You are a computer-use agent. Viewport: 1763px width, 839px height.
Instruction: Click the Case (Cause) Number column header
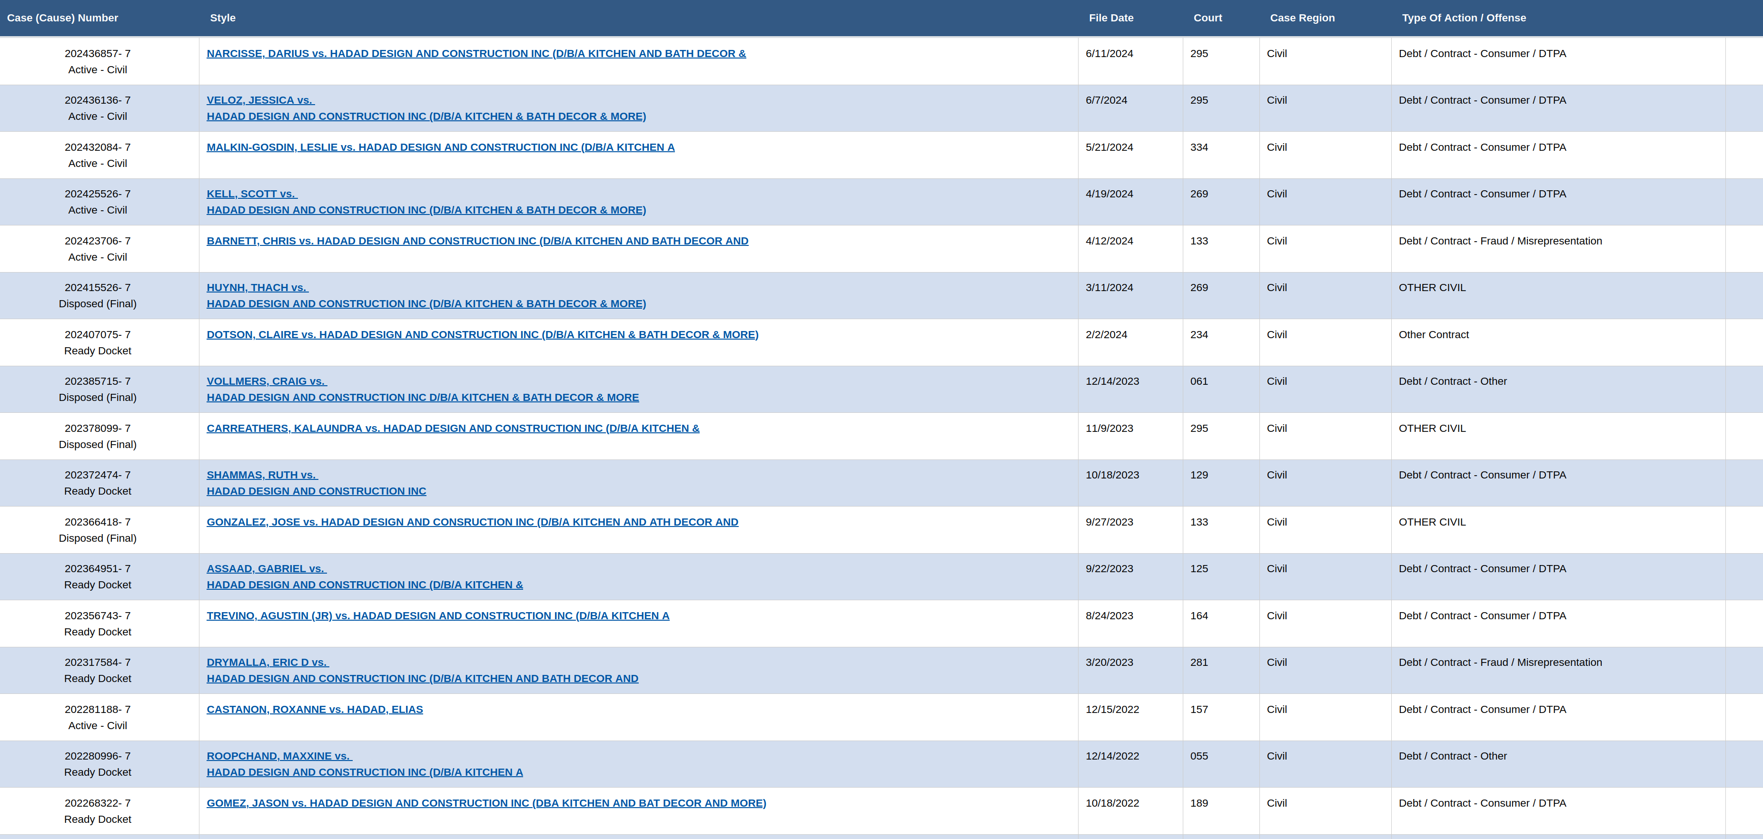pyautogui.click(x=62, y=18)
